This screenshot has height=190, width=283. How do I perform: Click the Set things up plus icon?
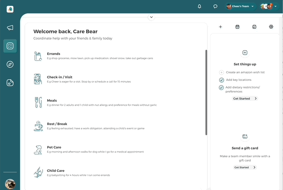(245, 53)
